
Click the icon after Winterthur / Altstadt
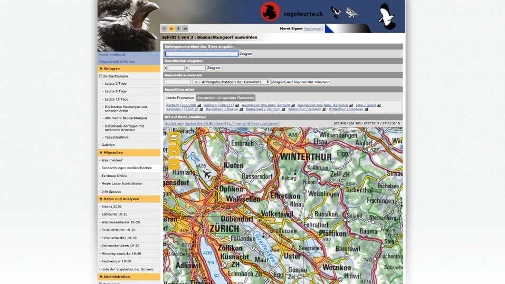325,109
